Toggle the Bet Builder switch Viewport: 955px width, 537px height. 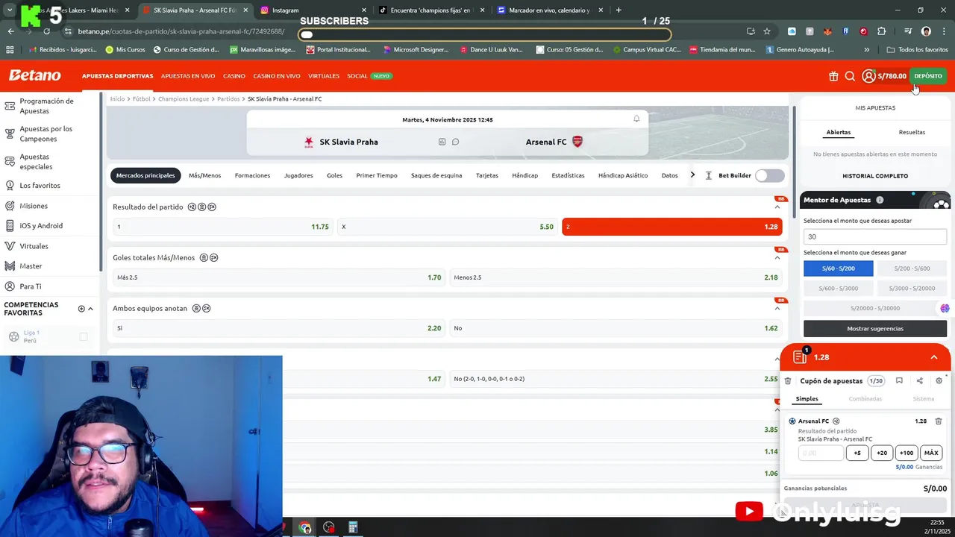point(769,175)
